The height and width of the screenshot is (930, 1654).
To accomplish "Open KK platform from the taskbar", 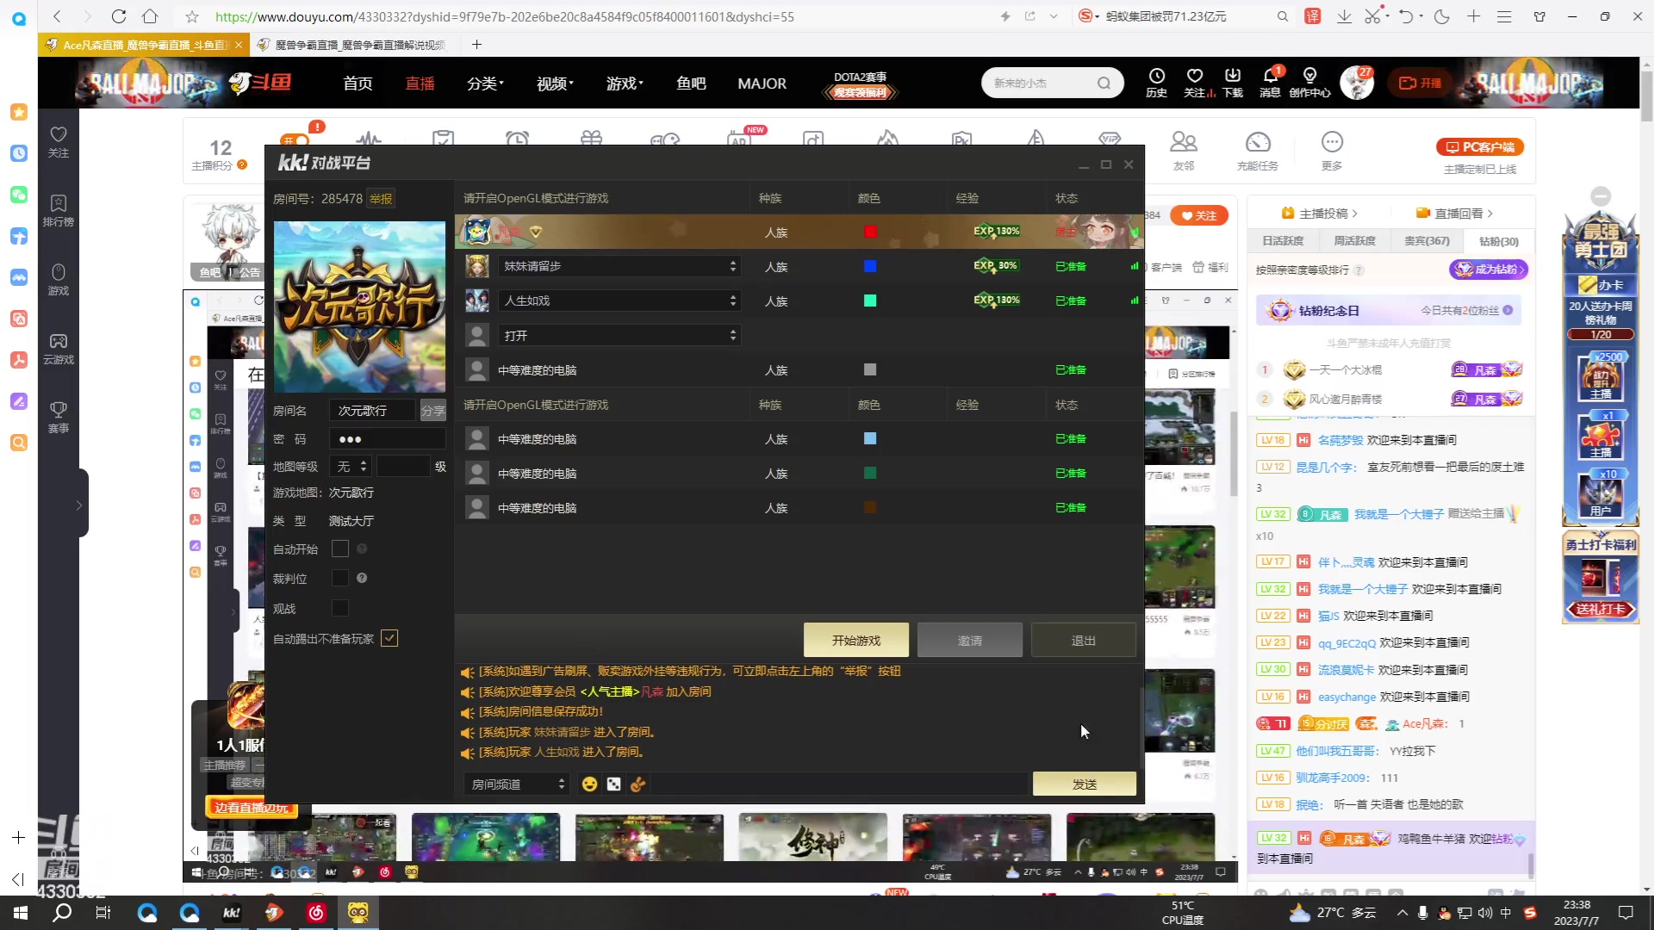I will tap(232, 913).
